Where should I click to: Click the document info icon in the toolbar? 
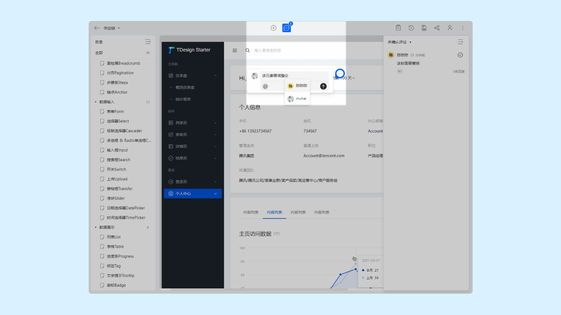[x=424, y=28]
